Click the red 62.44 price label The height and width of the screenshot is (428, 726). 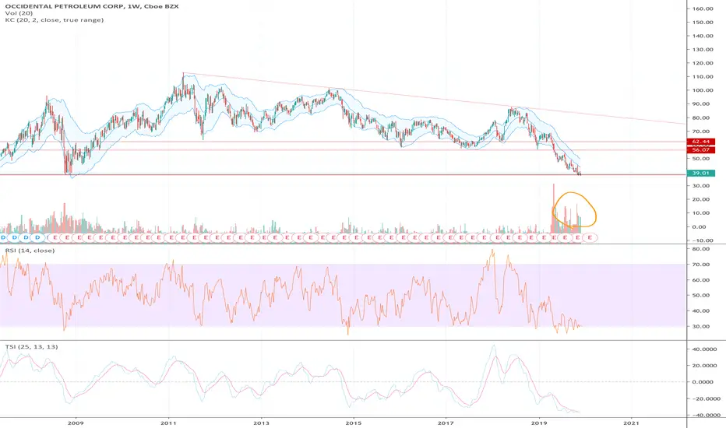(x=701, y=142)
